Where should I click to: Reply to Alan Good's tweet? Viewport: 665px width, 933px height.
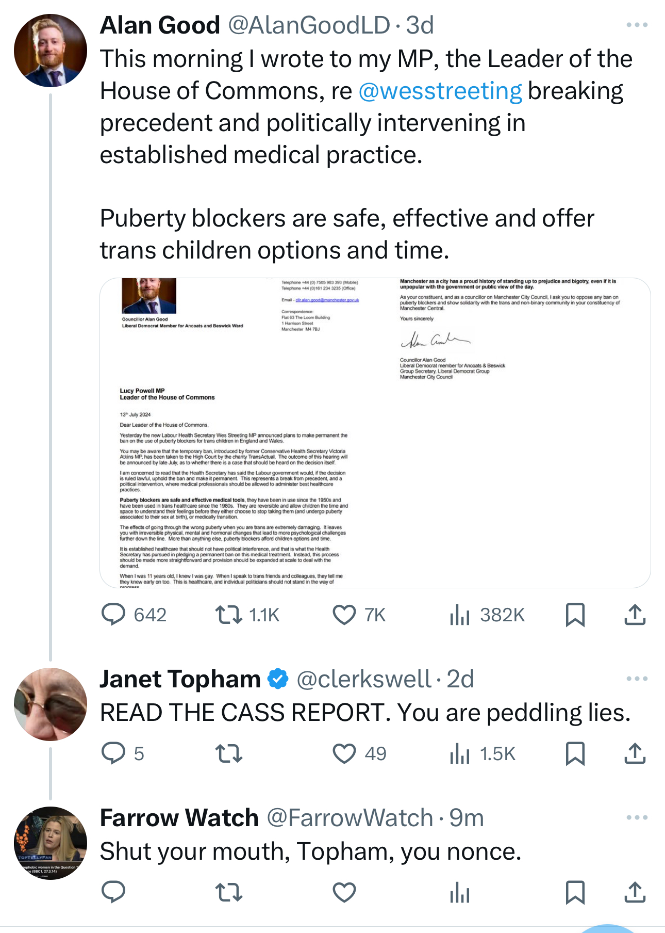[x=113, y=615]
